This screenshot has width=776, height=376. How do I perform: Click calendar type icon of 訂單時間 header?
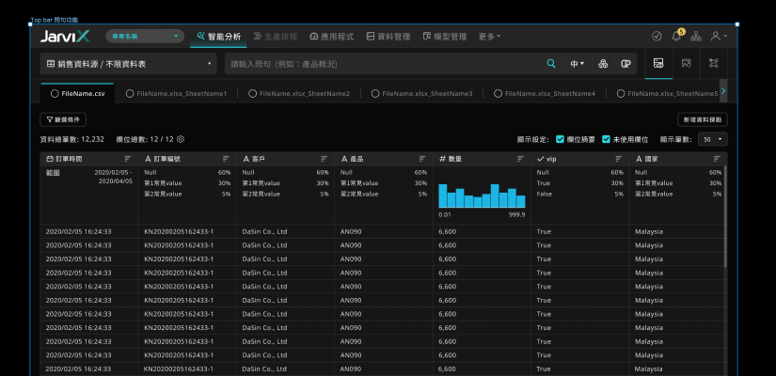(x=50, y=159)
